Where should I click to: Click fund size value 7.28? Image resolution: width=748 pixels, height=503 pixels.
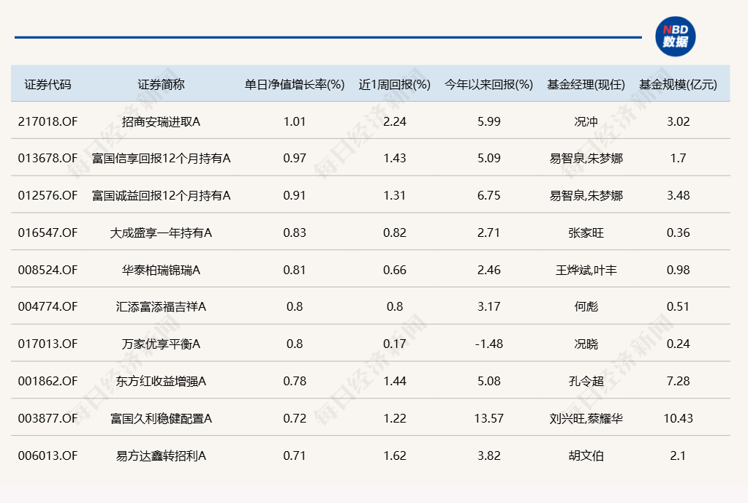pyautogui.click(x=678, y=381)
